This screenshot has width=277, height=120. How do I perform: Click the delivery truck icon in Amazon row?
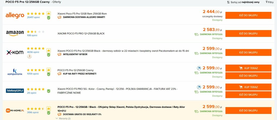[x=196, y=34]
